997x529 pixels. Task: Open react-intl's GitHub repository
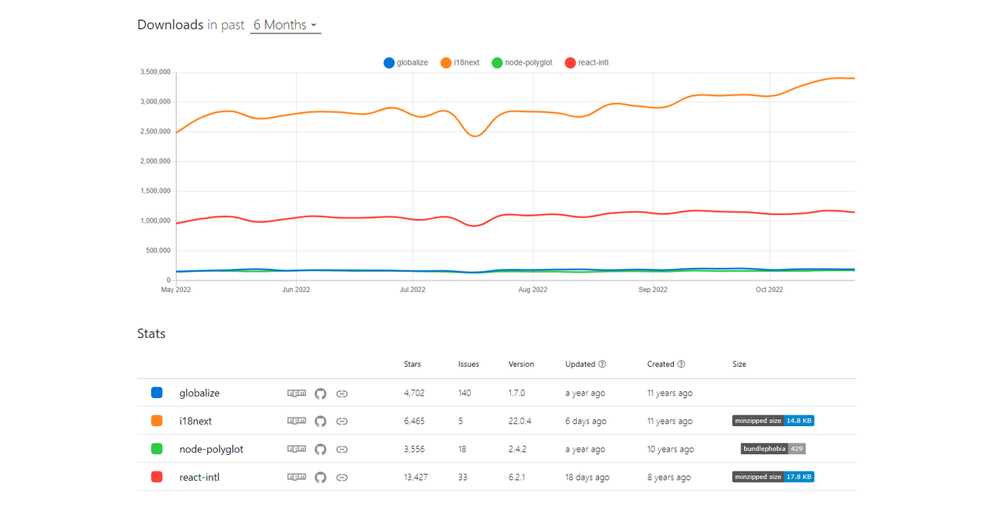click(x=320, y=477)
